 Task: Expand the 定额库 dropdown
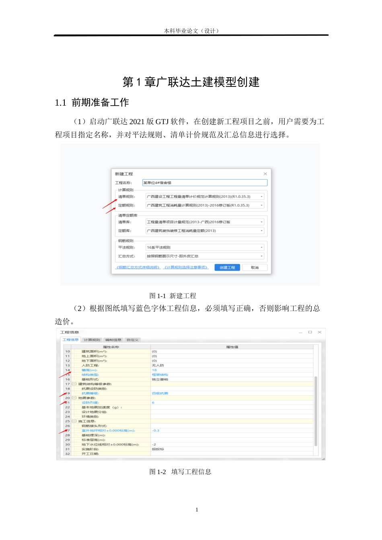[x=261, y=231]
